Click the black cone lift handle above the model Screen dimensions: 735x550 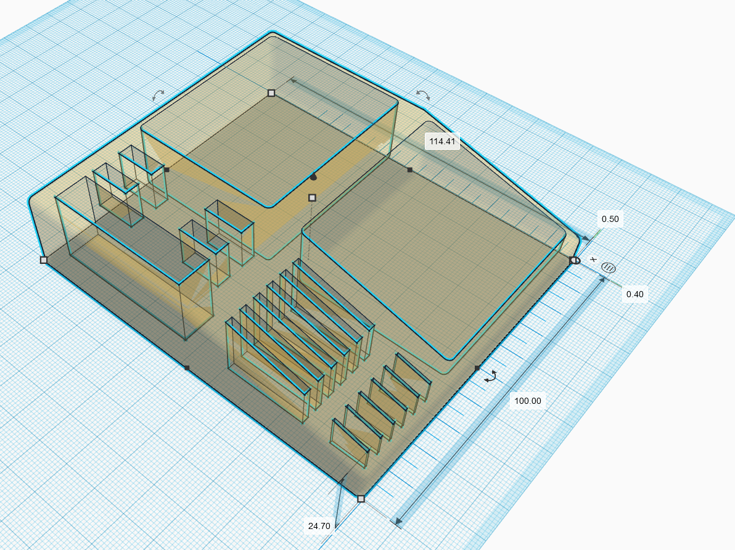tap(313, 177)
